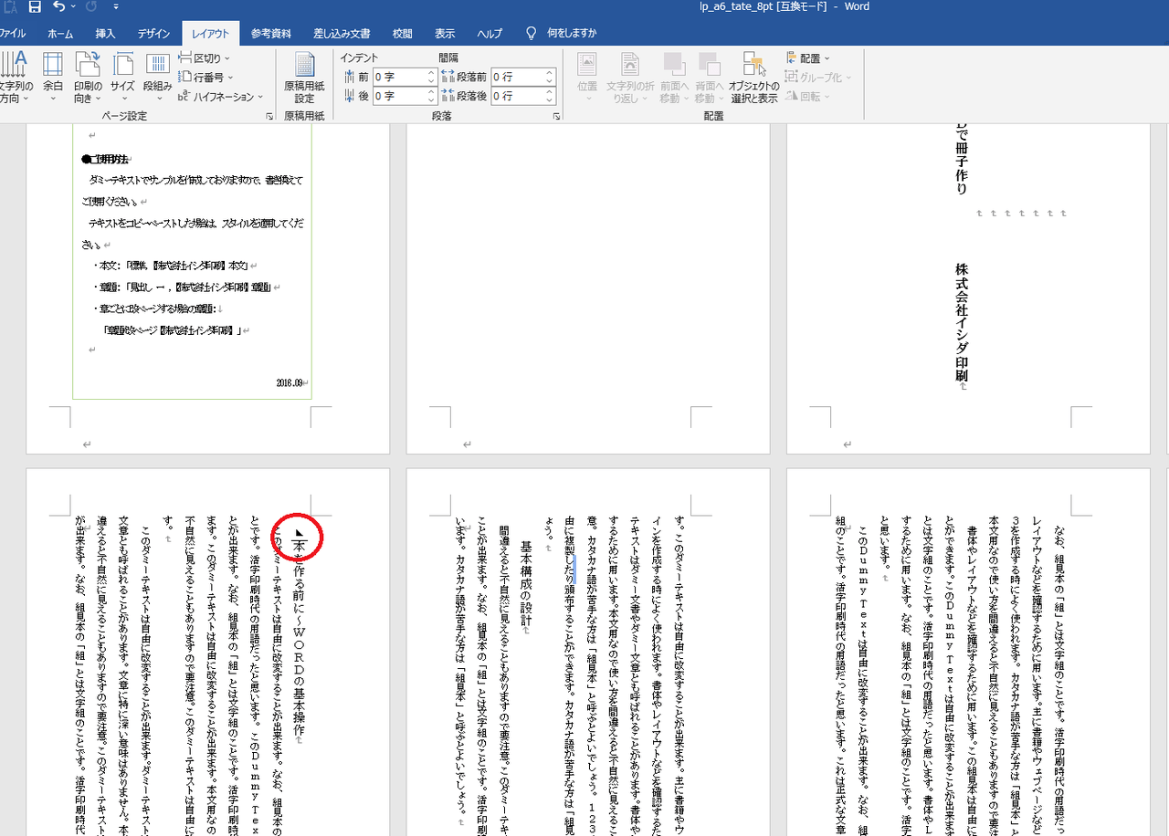Click the 背面へ移動 send backward icon

tap(709, 64)
